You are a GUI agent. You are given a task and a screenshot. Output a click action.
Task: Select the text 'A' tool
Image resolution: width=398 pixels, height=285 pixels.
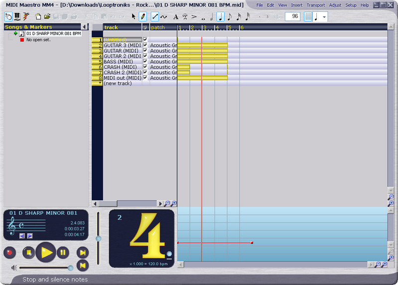[175, 16]
